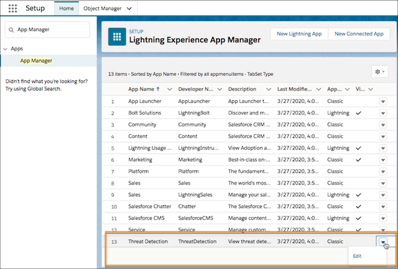
Task: Click the visible checkmark for Salesforce Chatter
Action: click(358, 206)
